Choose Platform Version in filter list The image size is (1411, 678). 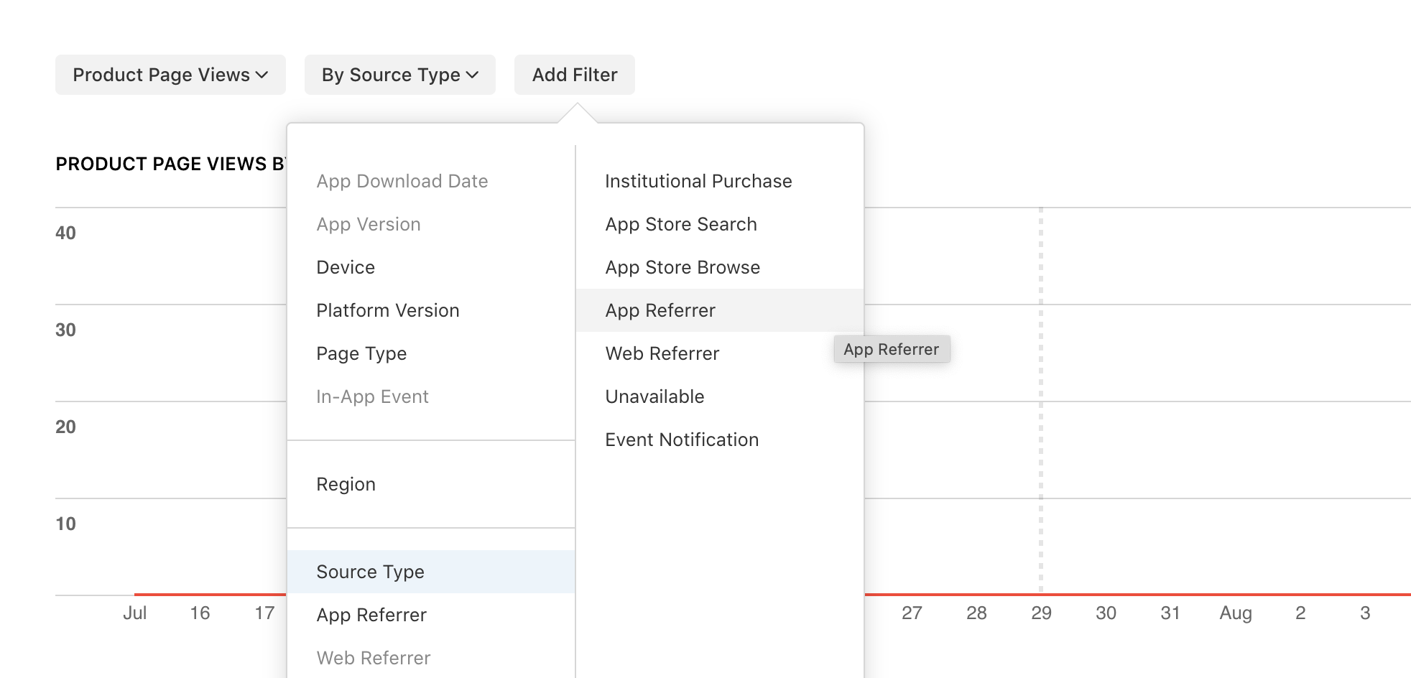click(387, 310)
